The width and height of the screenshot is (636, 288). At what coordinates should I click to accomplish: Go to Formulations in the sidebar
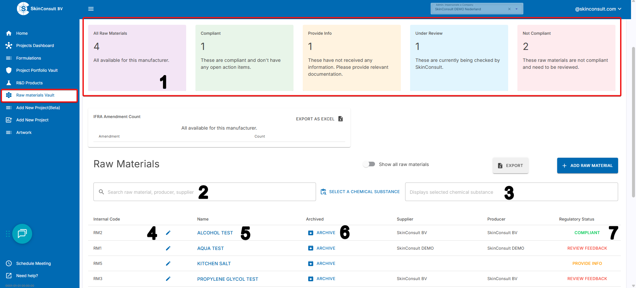[28, 58]
